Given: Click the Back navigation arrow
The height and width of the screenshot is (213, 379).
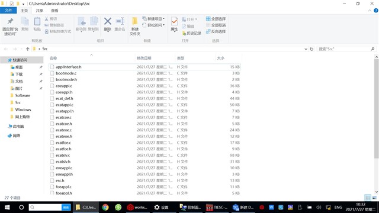Looking at the screenshot, I should 6,49.
